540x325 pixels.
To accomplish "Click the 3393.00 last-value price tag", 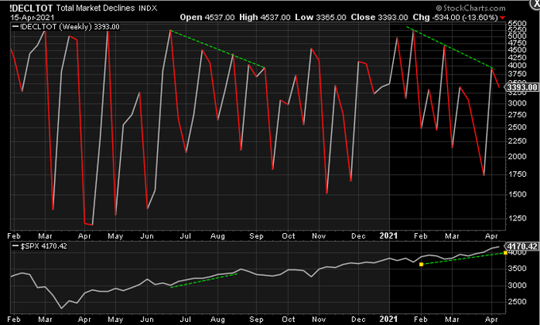I will [522, 87].
